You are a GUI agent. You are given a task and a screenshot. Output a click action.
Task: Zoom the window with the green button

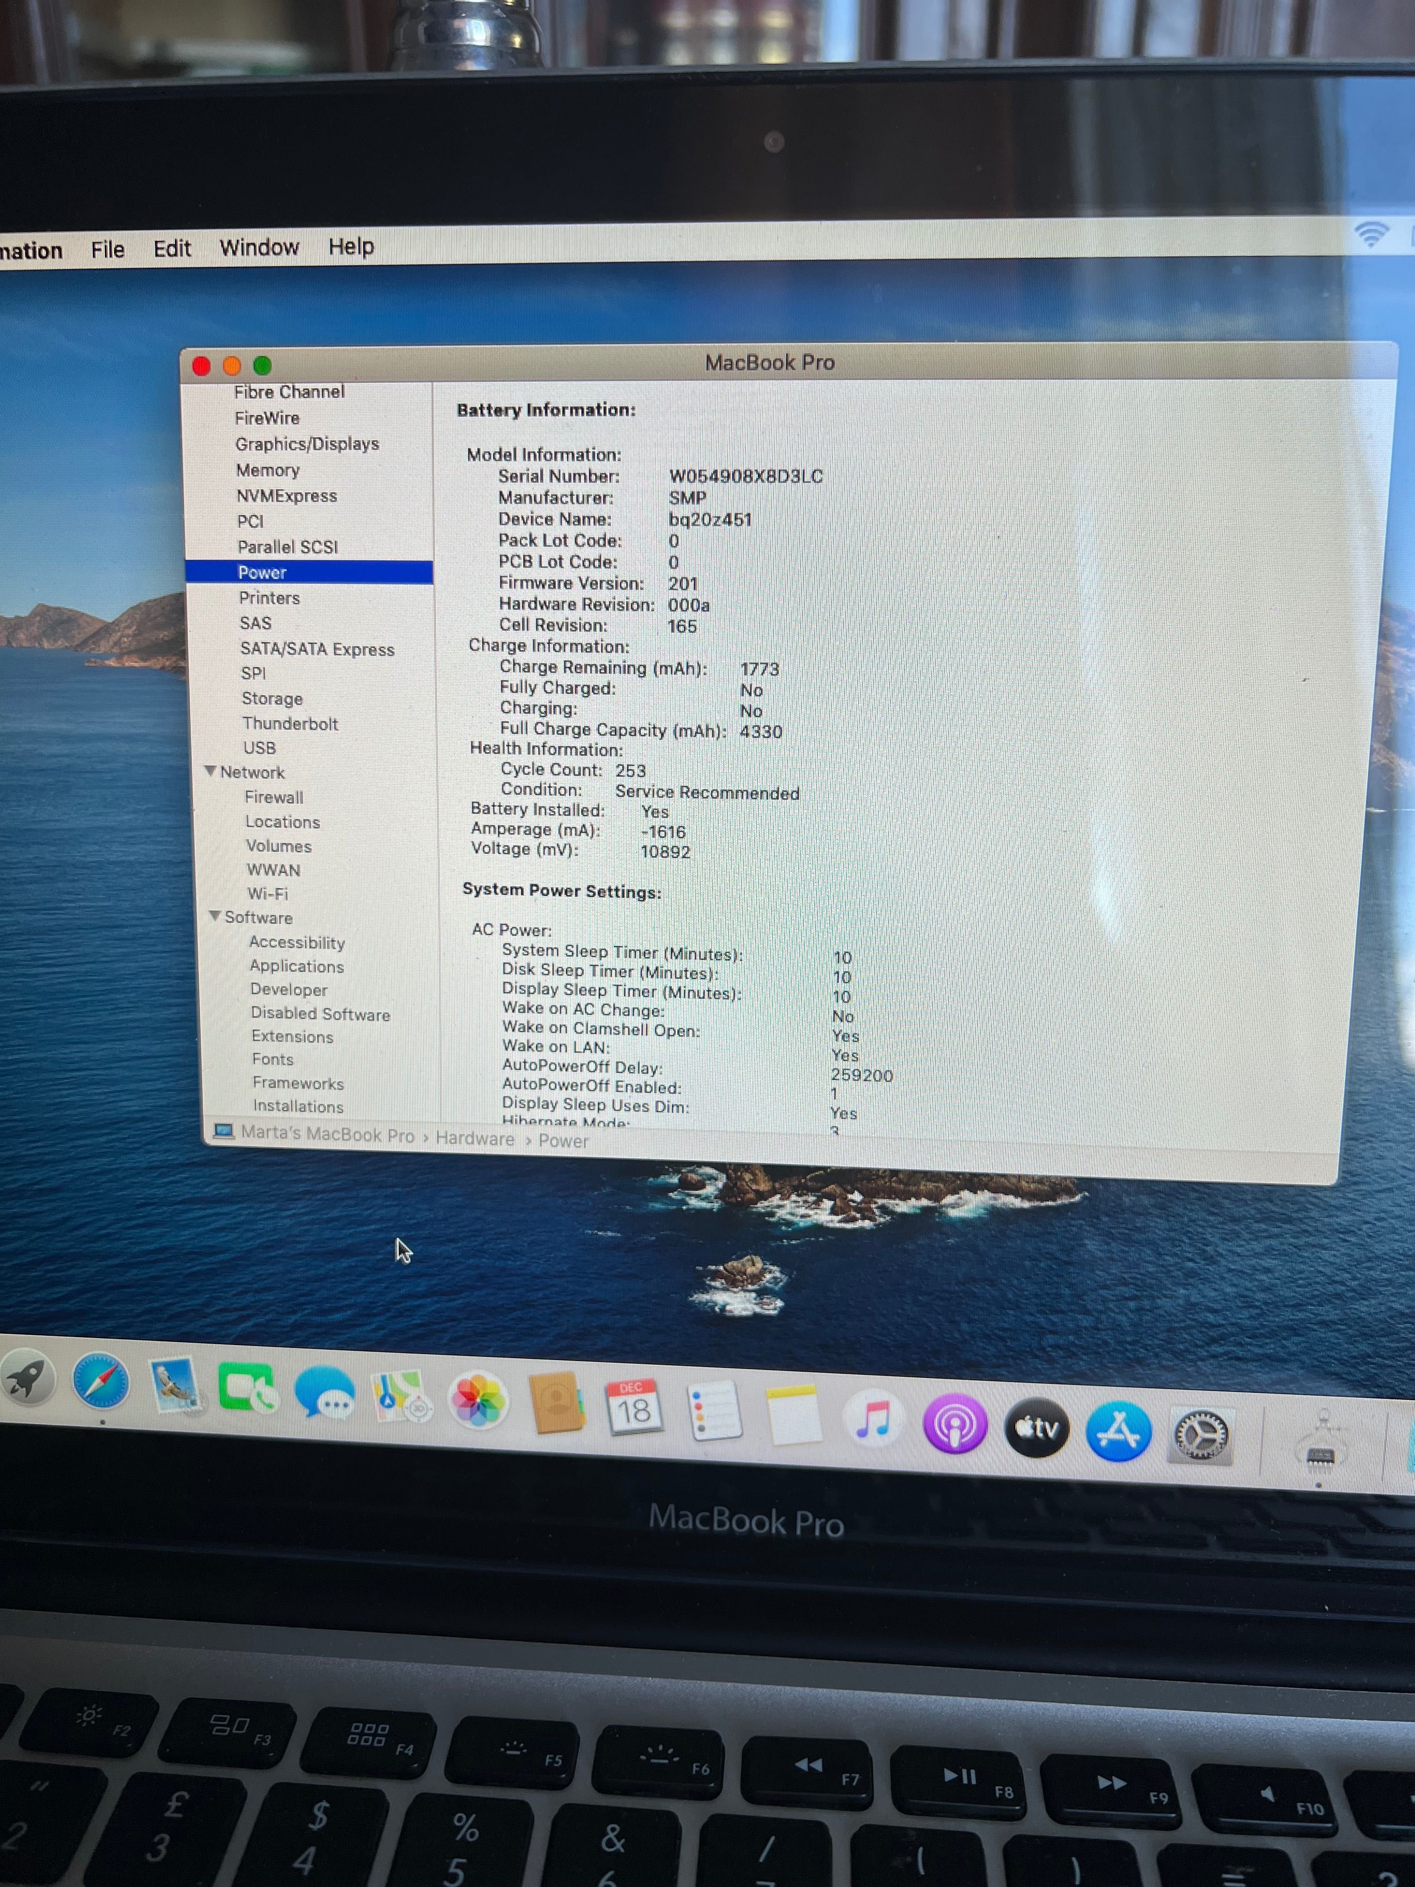pos(263,365)
